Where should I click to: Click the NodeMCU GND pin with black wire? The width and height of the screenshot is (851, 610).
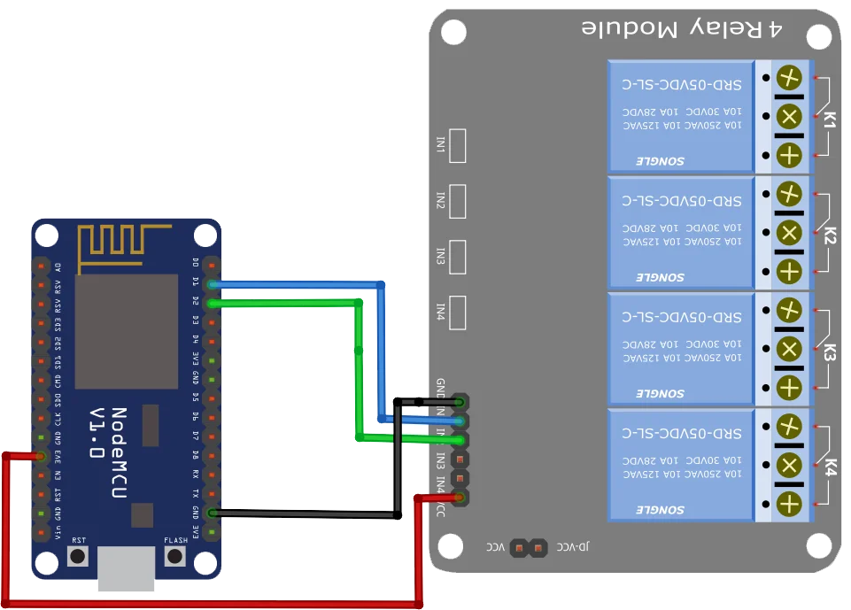coord(212,513)
